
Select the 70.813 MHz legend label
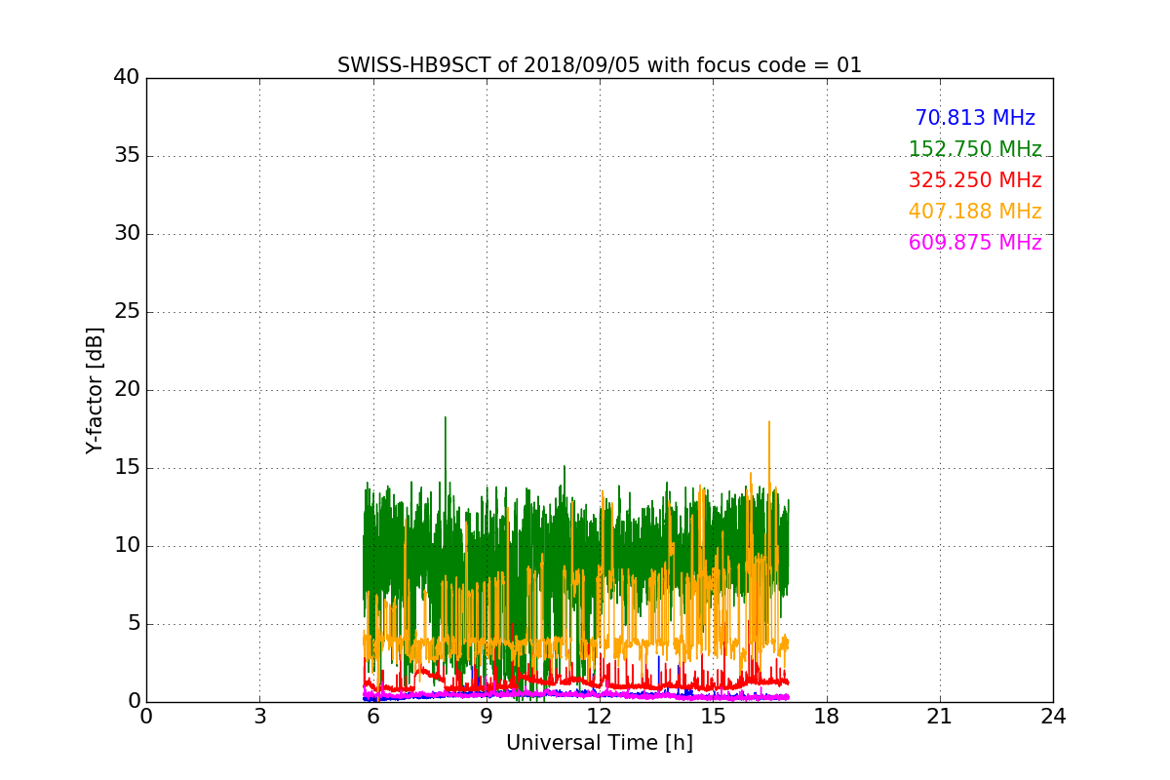coord(975,118)
